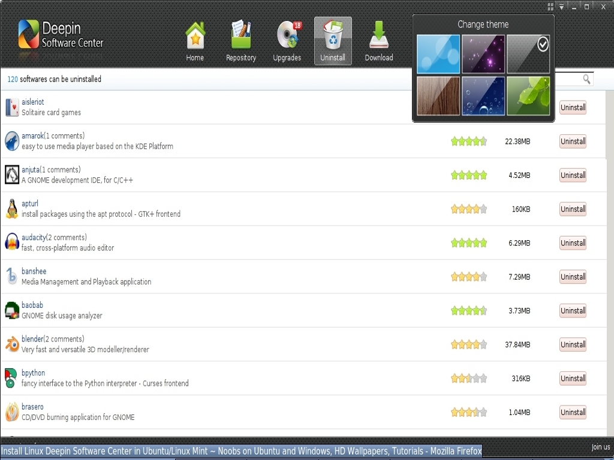614x460 pixels.
Task: Click the 'Change theme' heading
Action: click(x=483, y=24)
